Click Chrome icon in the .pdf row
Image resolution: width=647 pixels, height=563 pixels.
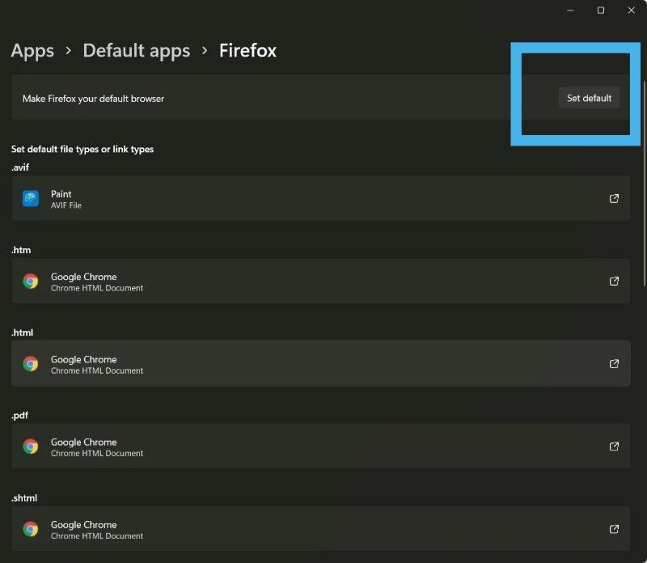(31, 447)
